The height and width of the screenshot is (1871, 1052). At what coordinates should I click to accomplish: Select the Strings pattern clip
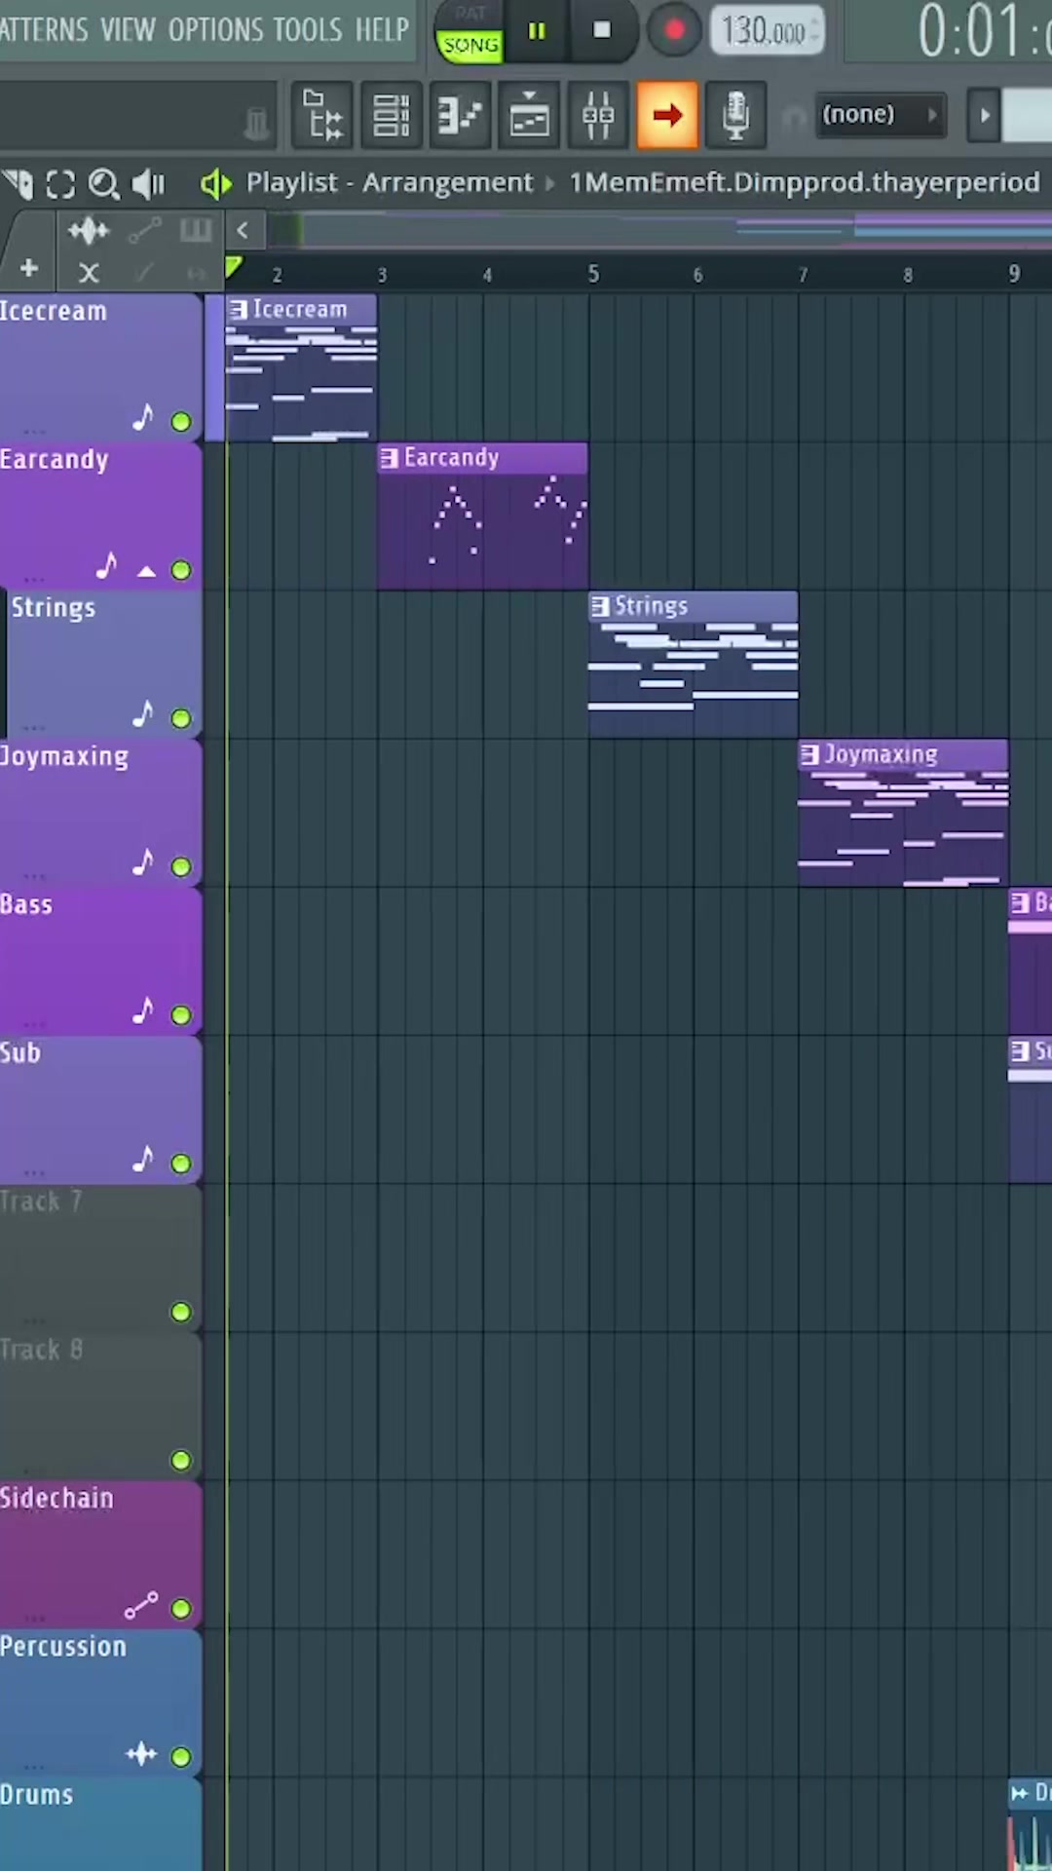coord(693,664)
